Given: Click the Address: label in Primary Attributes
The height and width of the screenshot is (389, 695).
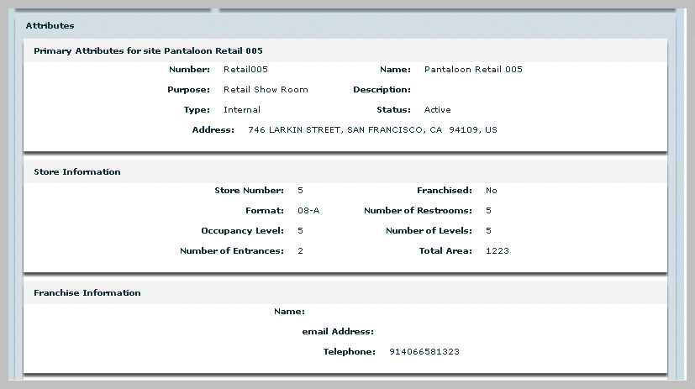Looking at the screenshot, I should (x=213, y=130).
